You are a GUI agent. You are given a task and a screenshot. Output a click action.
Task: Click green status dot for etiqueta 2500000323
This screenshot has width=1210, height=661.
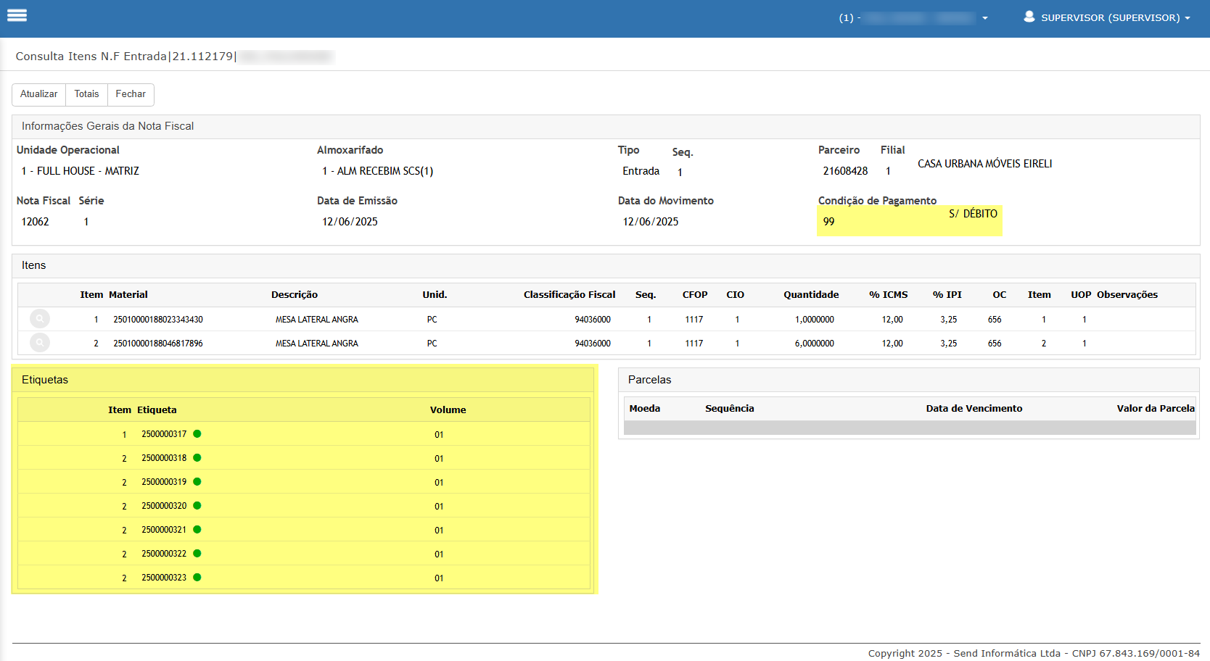pos(197,577)
